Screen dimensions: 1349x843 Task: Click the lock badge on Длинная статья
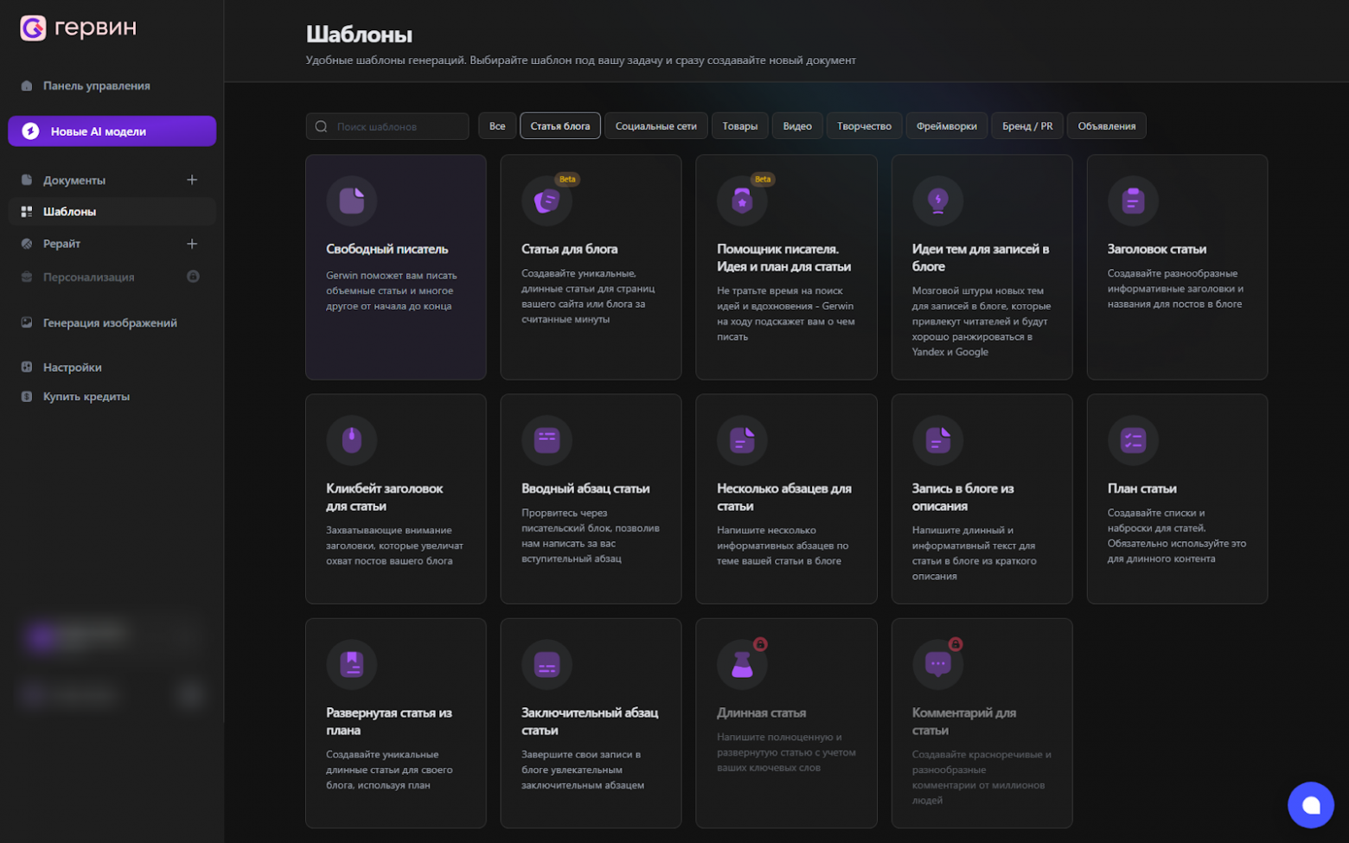point(760,644)
